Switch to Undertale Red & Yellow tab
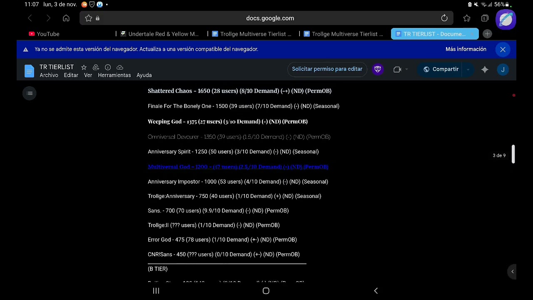This screenshot has height=300, width=533. coord(159,34)
